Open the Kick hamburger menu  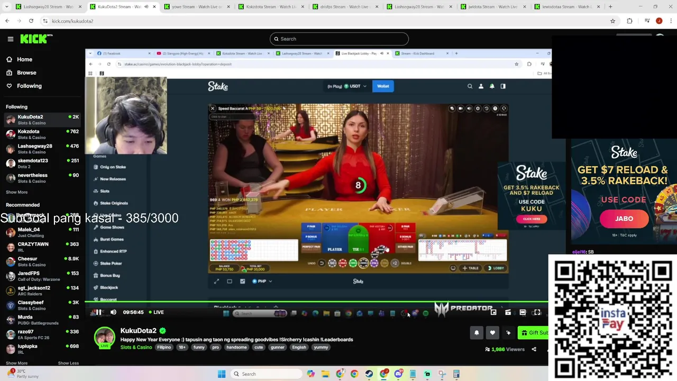[11, 39]
